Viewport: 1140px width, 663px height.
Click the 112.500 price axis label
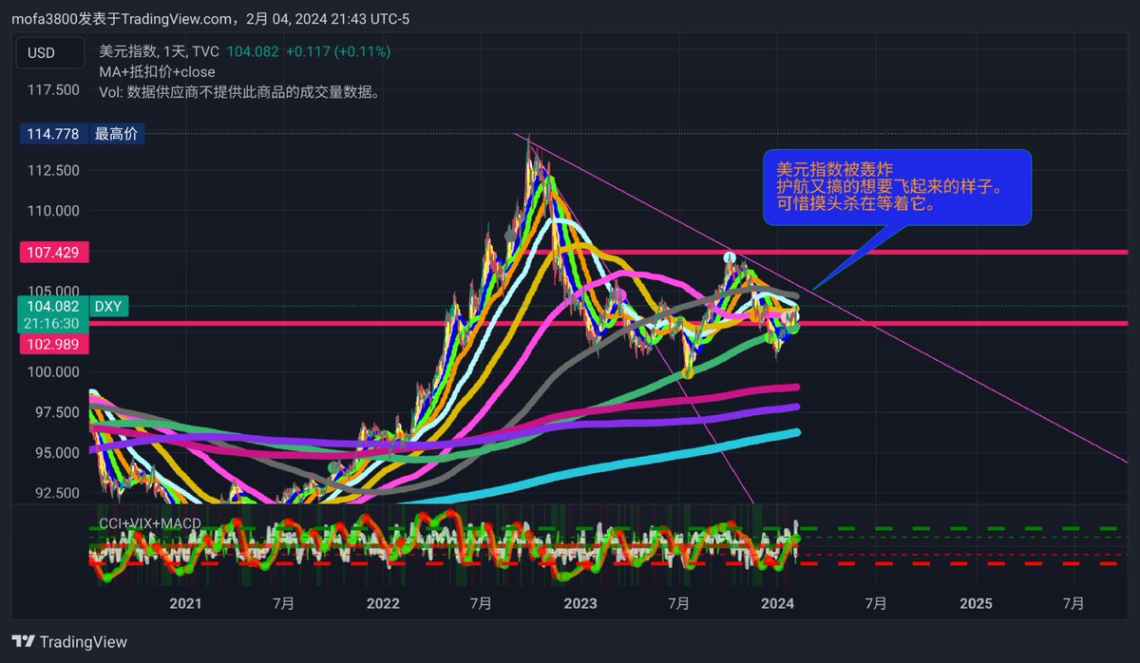tap(54, 170)
